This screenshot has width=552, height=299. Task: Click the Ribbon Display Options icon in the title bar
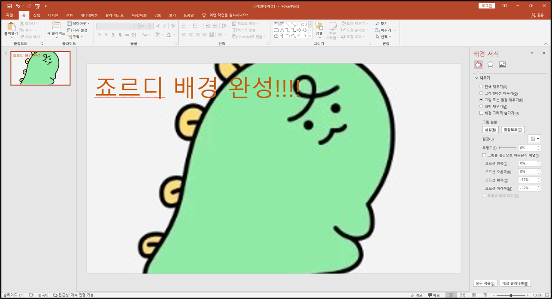click(505, 6)
